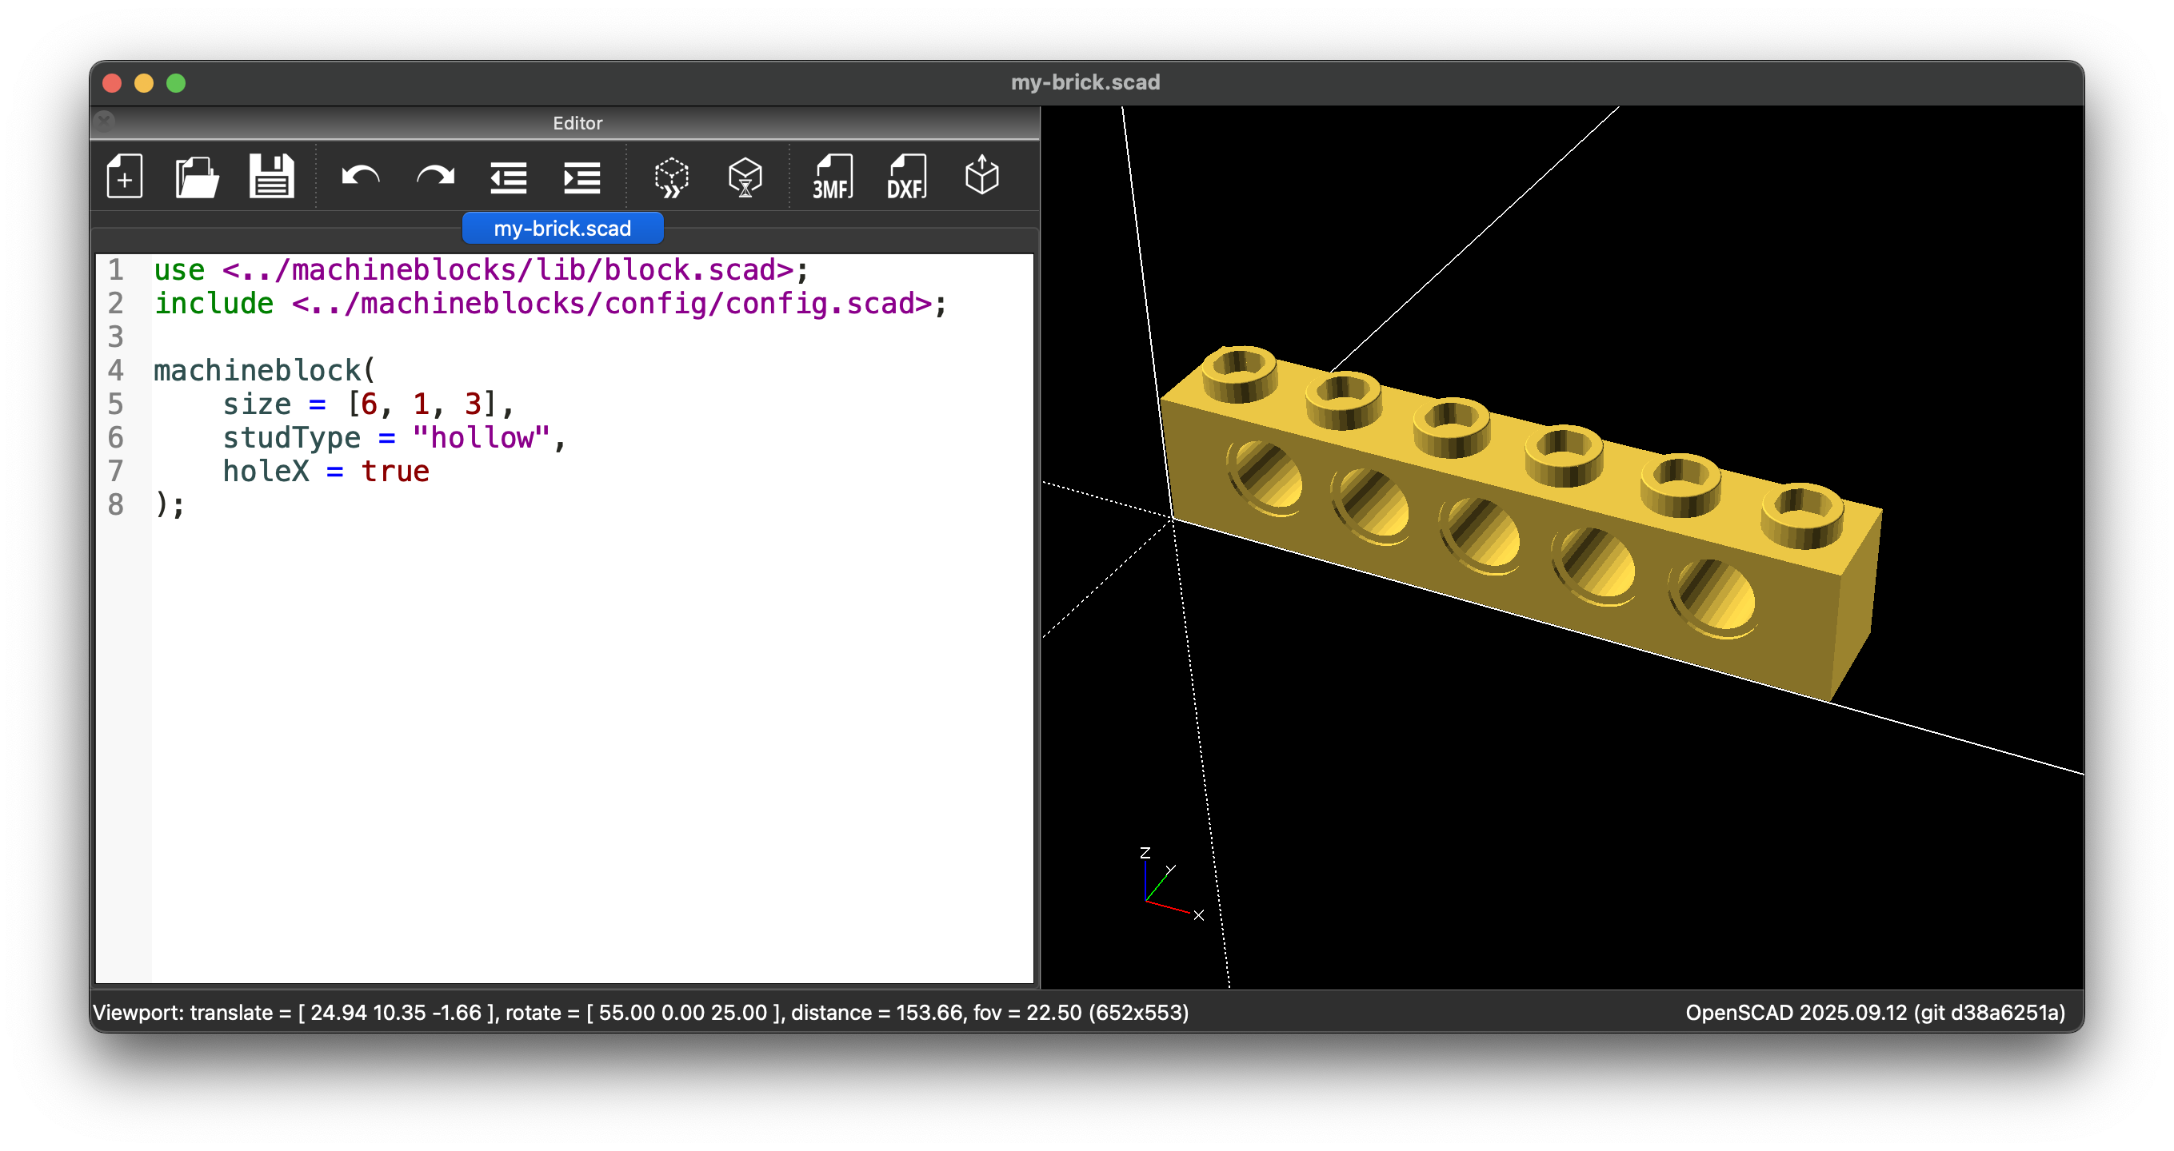Save the file with the floppy disk icon
Image resolution: width=2174 pixels, height=1151 pixels.
(x=271, y=176)
